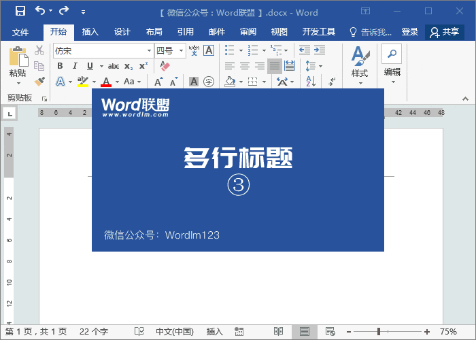Toggle superscript formatting
This screenshot has width=476, height=340.
tap(143, 66)
